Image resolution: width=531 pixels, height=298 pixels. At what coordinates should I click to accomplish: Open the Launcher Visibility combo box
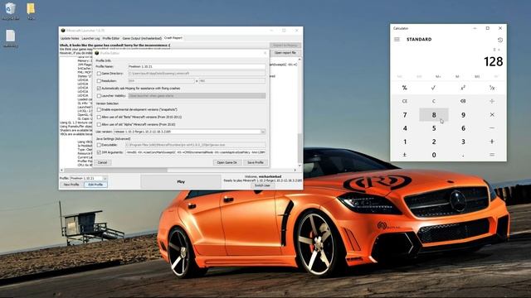pyautogui.click(x=197, y=96)
